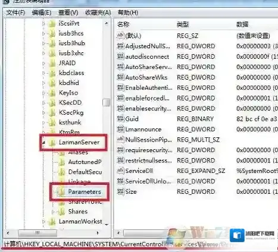
Task: Click the tree pane scroll-up arrow
Action: [x=107, y=24]
